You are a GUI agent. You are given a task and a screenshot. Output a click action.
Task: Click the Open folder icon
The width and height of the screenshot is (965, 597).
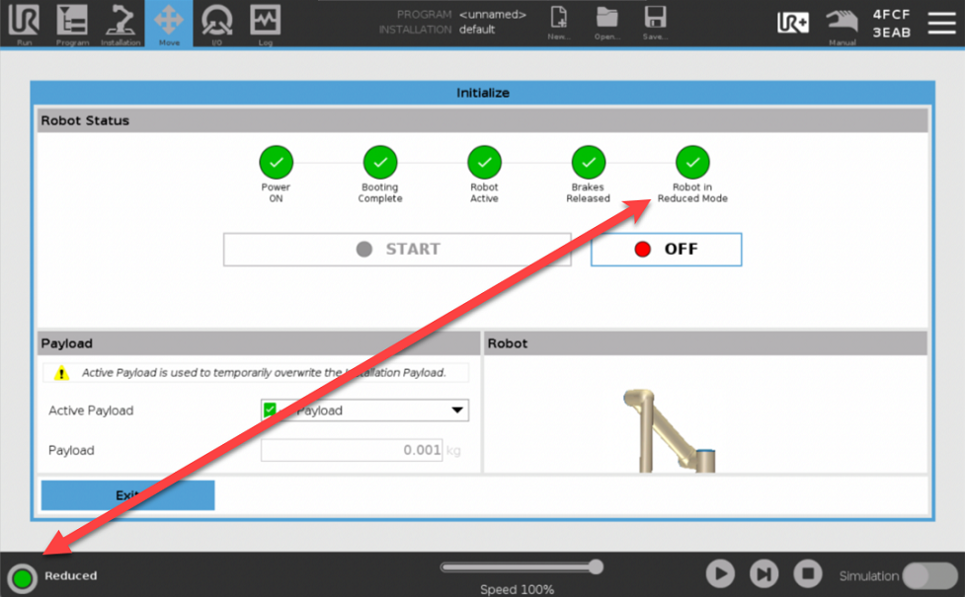click(x=606, y=22)
